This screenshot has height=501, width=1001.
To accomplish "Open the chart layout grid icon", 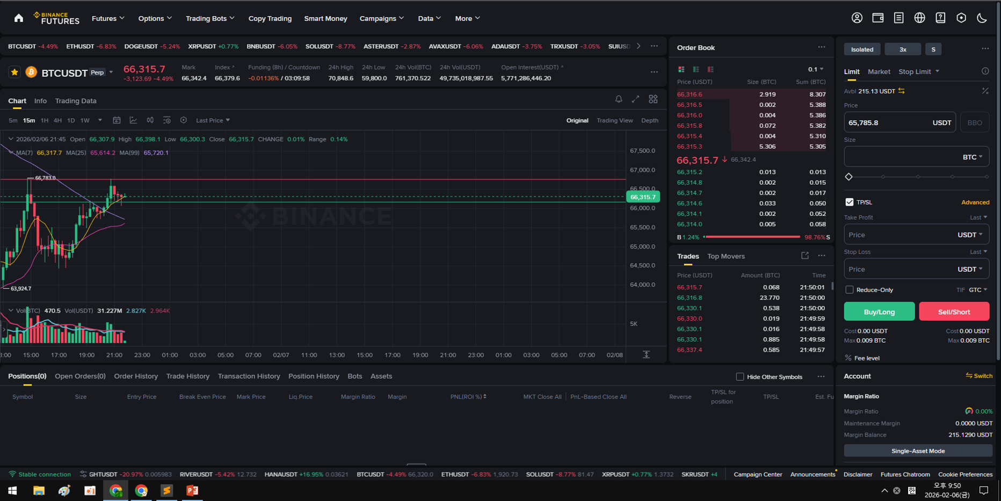I will point(653,99).
